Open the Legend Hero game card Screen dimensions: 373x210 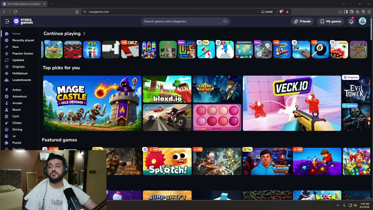(x=217, y=89)
